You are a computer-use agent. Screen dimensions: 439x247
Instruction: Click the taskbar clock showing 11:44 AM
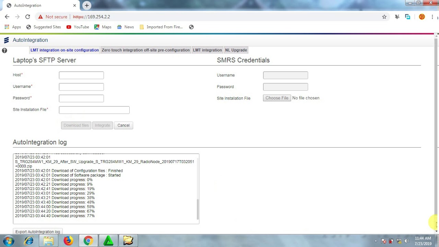[423, 241]
